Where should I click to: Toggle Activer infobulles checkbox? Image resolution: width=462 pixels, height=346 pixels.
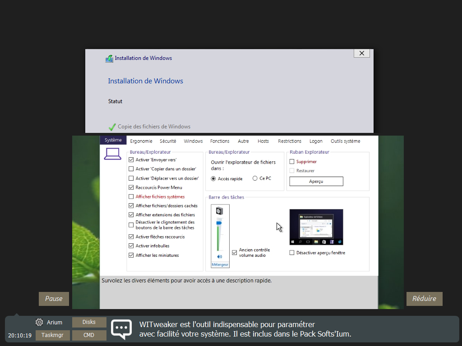[131, 246]
